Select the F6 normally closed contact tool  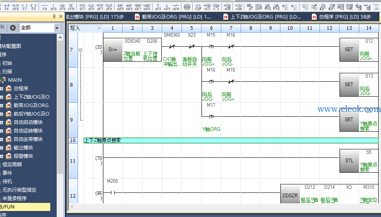pos(7,7)
